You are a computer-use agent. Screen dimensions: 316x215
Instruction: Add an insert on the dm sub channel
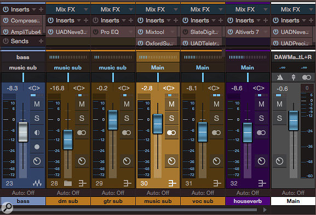(x=86, y=20)
